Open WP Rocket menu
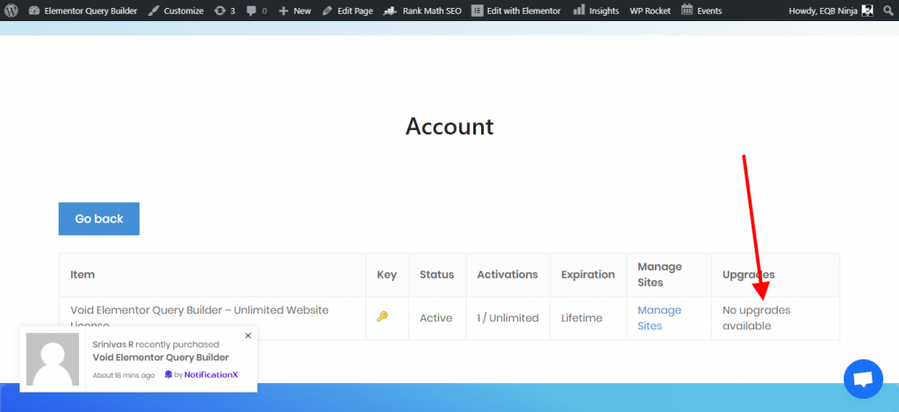 [x=651, y=11]
